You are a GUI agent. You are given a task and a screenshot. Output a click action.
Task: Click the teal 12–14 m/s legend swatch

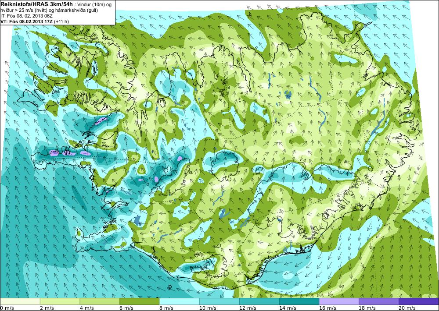click(x=259, y=301)
